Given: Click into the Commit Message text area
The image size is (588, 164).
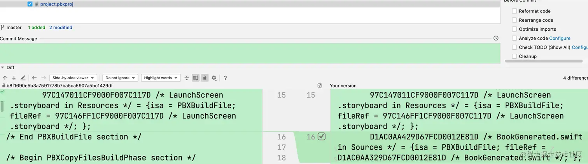Looking at the screenshot, I should (249, 53).
